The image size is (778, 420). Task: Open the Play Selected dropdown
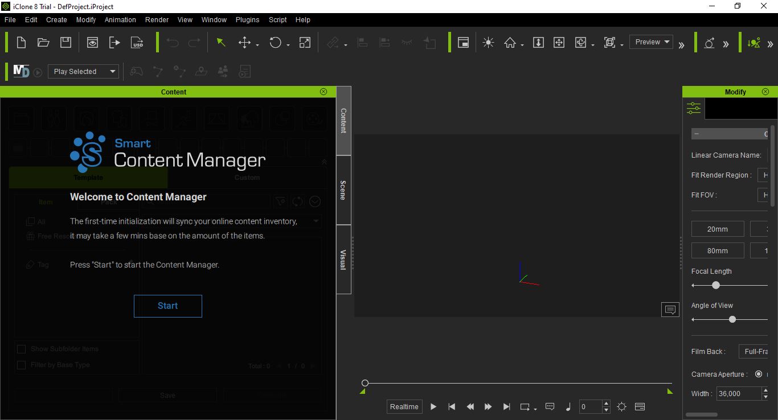tap(83, 71)
